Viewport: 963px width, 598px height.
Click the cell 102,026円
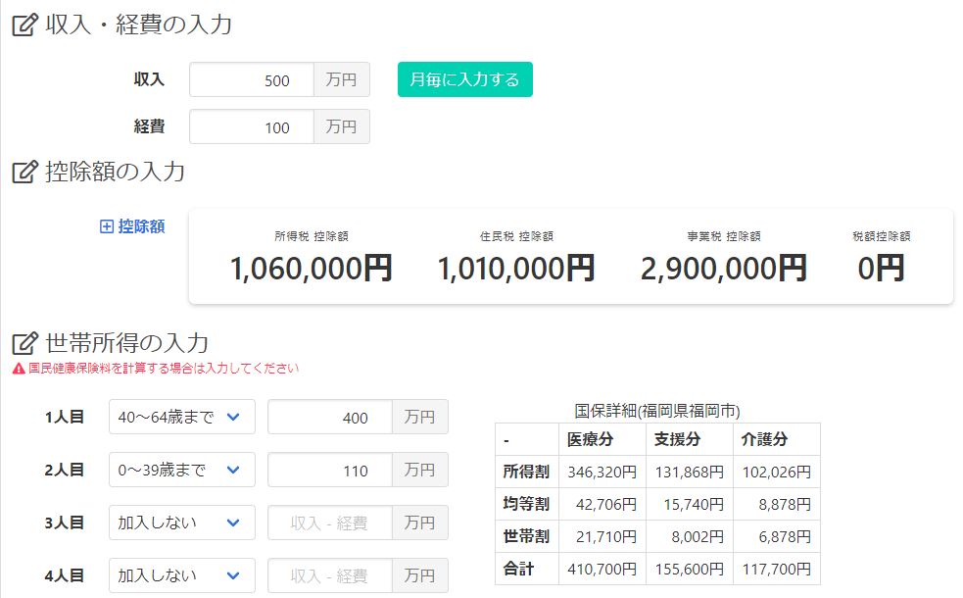click(x=776, y=472)
